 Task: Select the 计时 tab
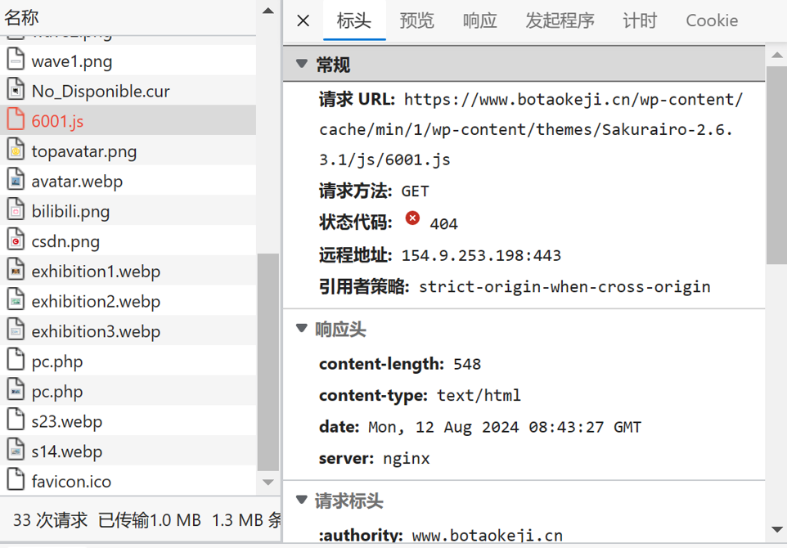pos(640,21)
